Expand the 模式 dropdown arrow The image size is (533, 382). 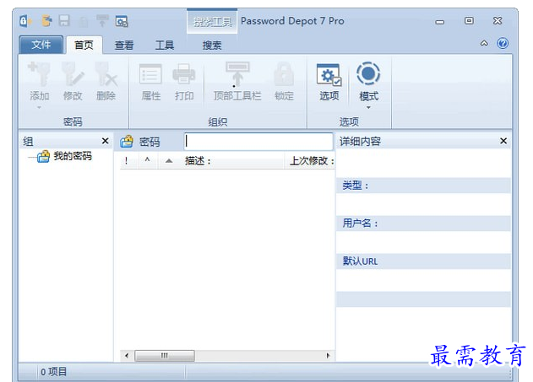click(x=368, y=108)
